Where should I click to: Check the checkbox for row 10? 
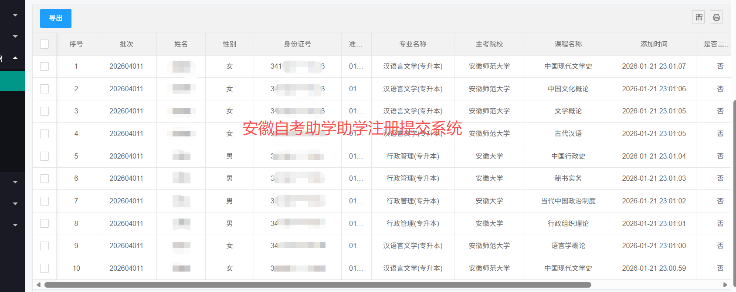[44, 269]
